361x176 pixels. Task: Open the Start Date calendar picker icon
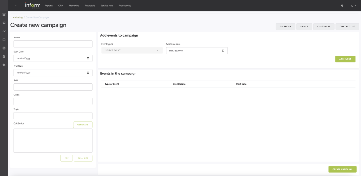click(x=88, y=58)
